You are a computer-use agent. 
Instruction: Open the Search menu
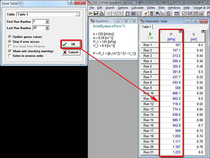(x=110, y=8)
